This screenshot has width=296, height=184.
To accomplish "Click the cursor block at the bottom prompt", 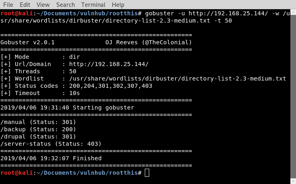I will (x=147, y=173).
